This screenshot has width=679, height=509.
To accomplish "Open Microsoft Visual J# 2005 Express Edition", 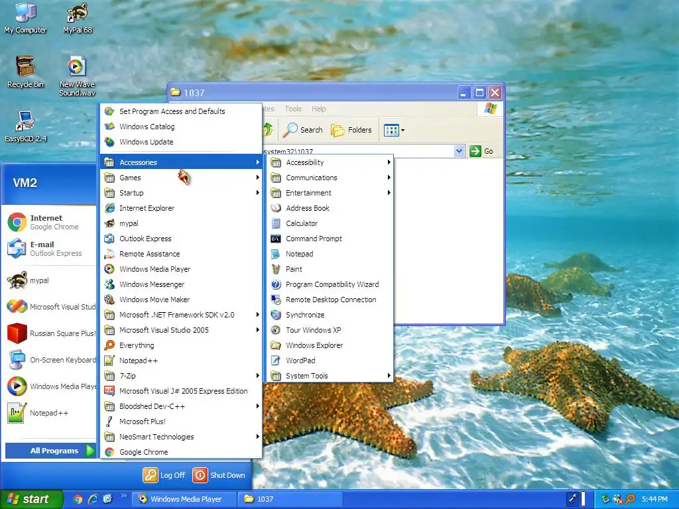I will [181, 391].
